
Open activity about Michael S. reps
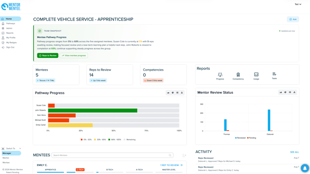click(x=248, y=159)
